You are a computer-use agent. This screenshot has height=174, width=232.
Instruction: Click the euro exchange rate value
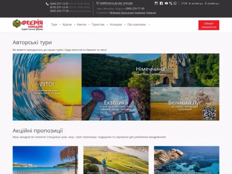pyautogui.click(x=212, y=3)
